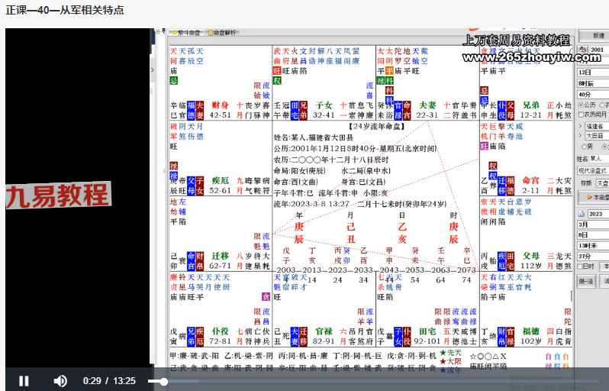
Task: Click the birth year 2001 field
Action: (597, 50)
